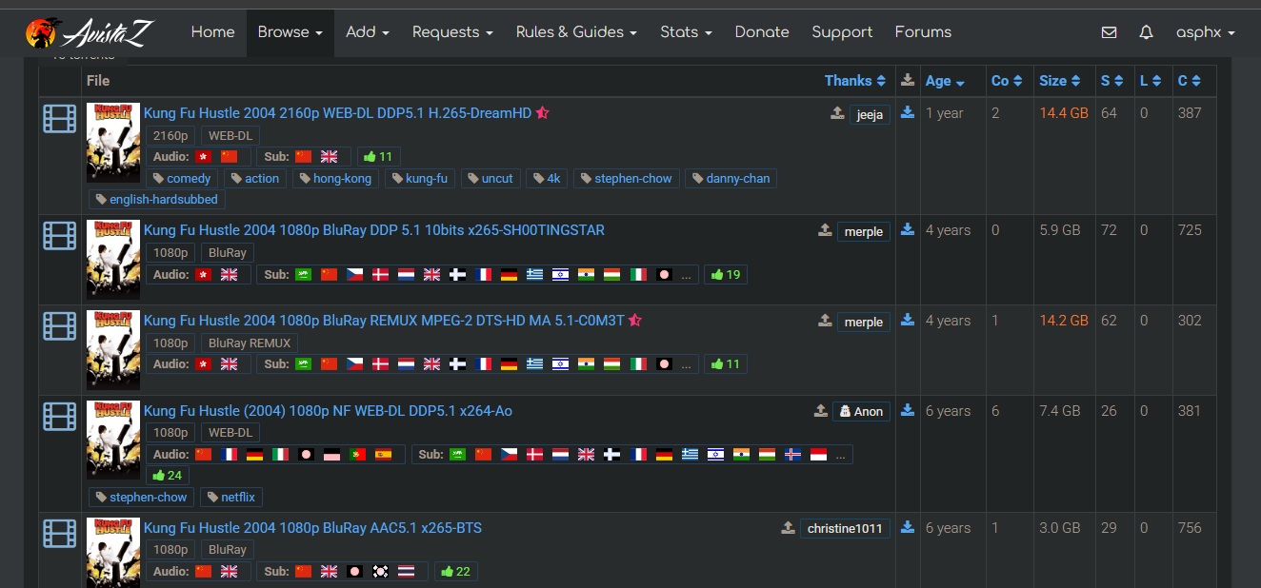Click thumbs-up 11 on DreamHD torrent
The image size is (1261, 588).
[x=379, y=157]
